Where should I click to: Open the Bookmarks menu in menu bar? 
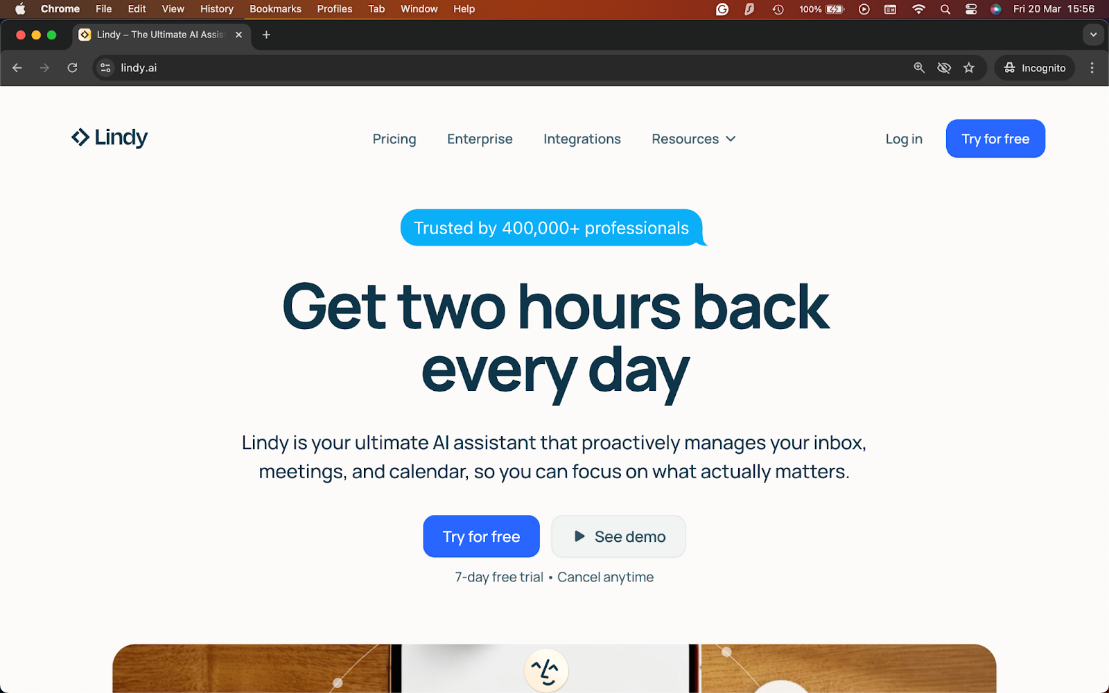[275, 9]
